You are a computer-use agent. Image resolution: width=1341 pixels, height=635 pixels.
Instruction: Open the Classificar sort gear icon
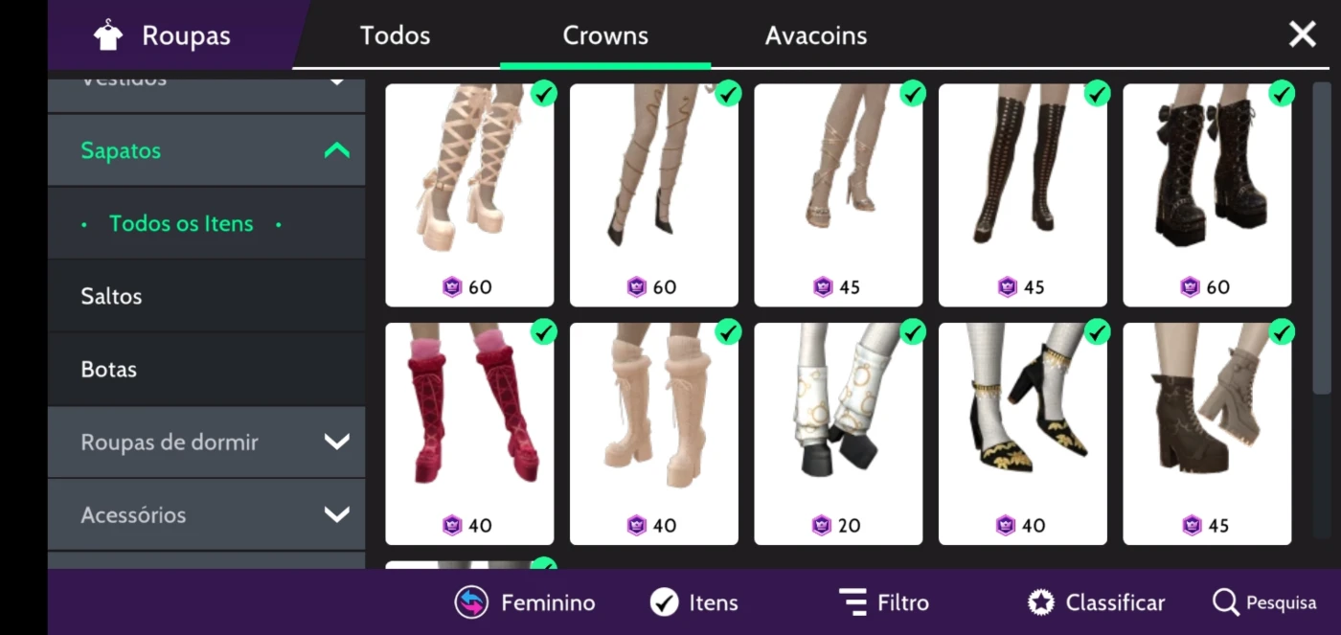pyautogui.click(x=1041, y=602)
